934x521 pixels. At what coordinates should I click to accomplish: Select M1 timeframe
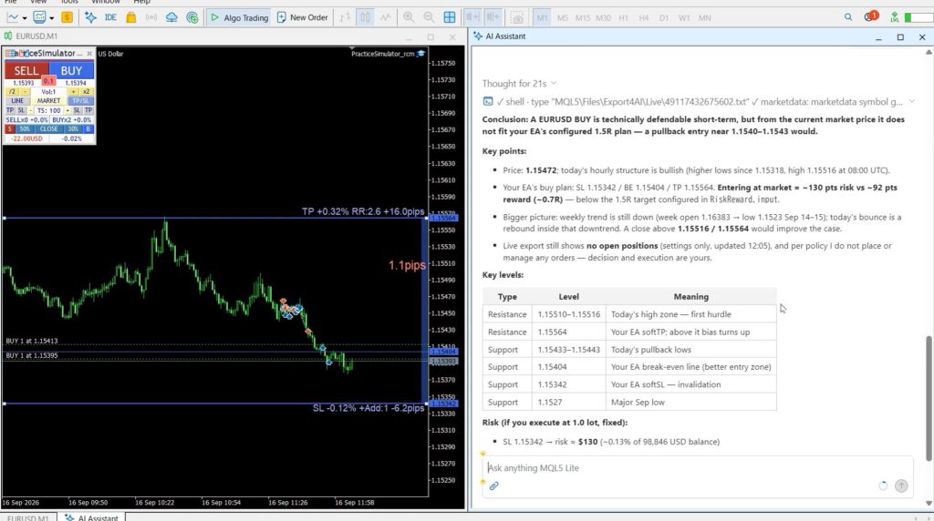click(x=542, y=18)
